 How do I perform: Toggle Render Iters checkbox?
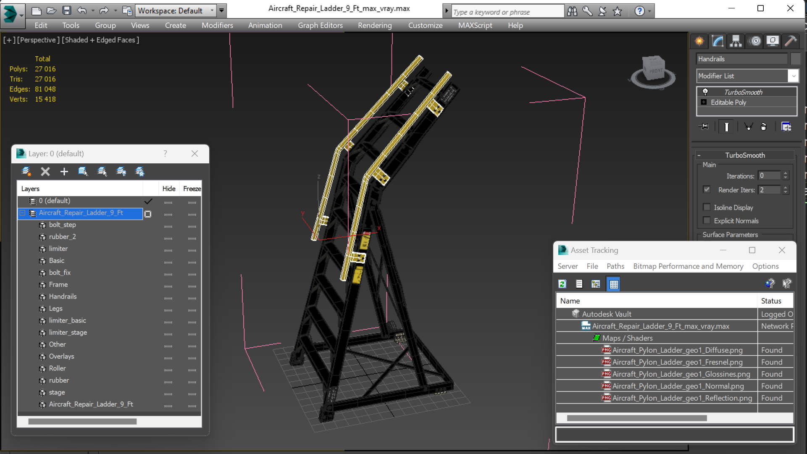coord(707,189)
